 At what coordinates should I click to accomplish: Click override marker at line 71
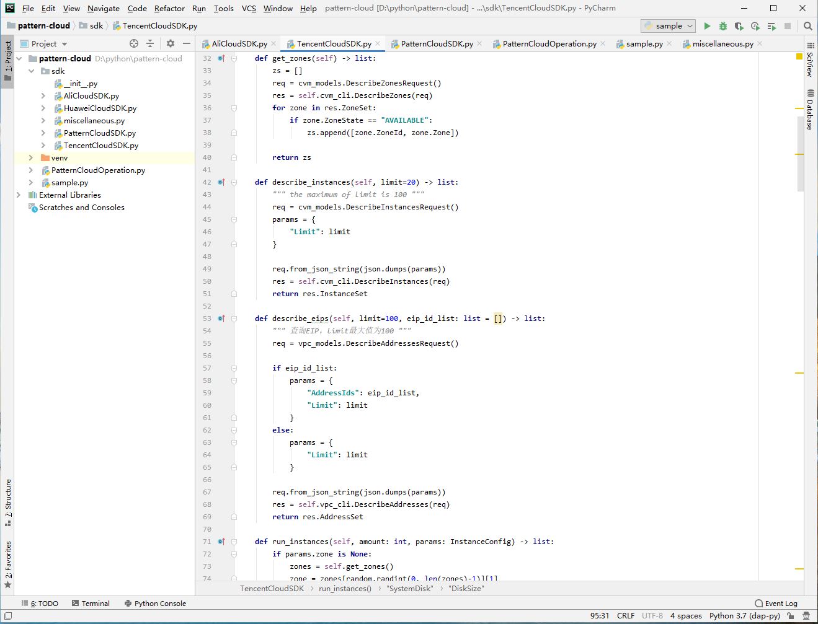click(x=221, y=542)
